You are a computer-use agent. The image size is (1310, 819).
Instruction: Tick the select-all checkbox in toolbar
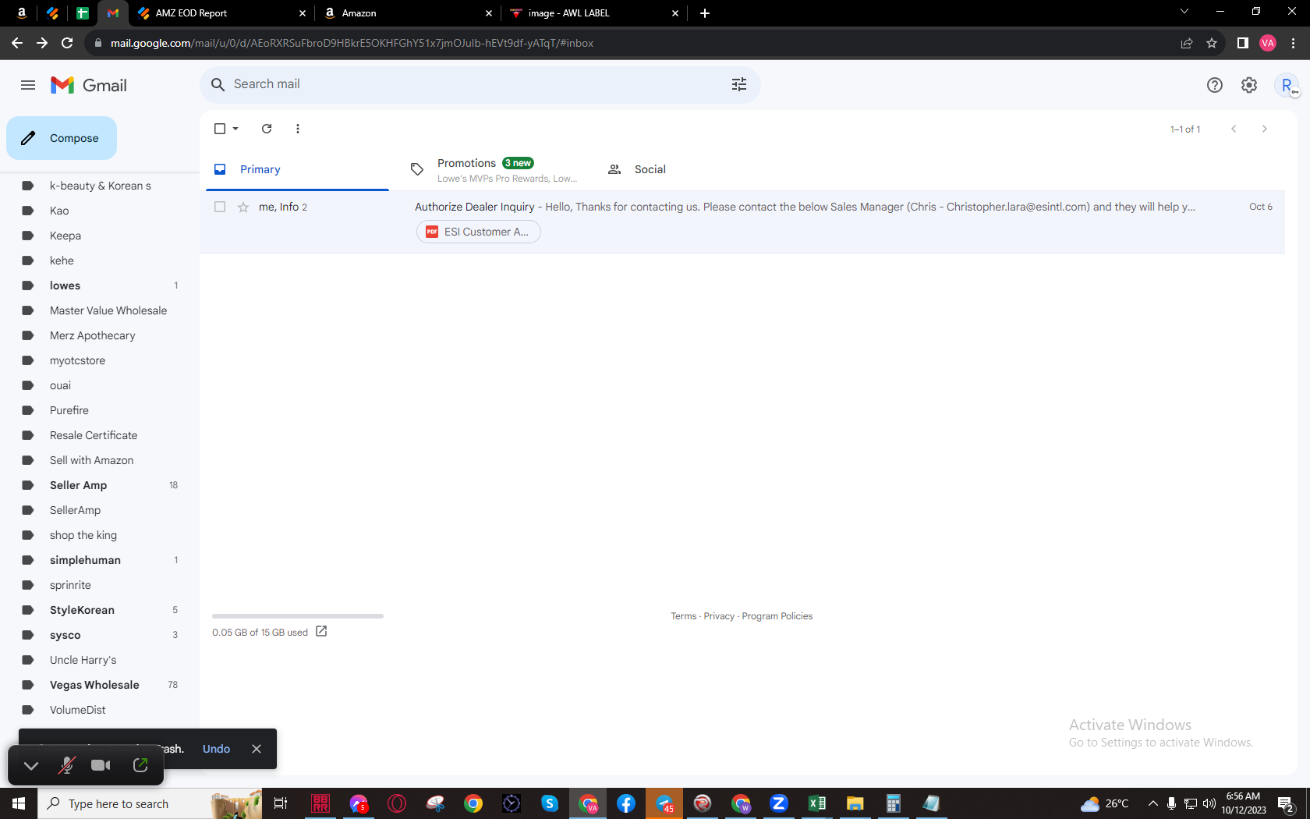point(220,129)
